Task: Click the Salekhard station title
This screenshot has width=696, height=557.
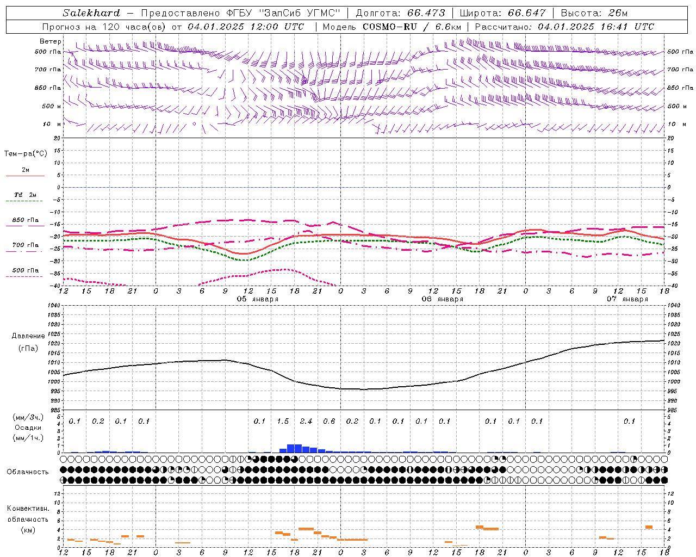Action: [91, 13]
